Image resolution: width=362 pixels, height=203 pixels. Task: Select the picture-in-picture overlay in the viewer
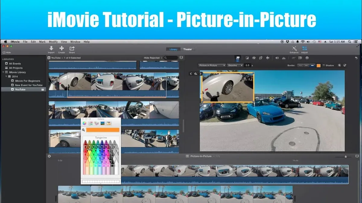pos(228,88)
